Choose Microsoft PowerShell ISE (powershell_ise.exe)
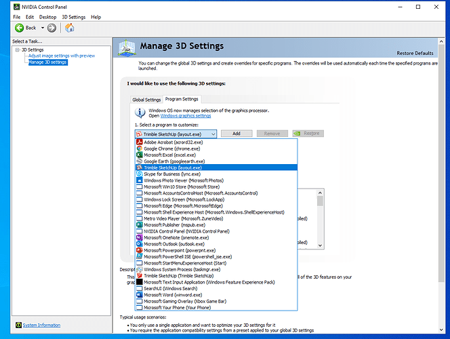 click(216, 256)
